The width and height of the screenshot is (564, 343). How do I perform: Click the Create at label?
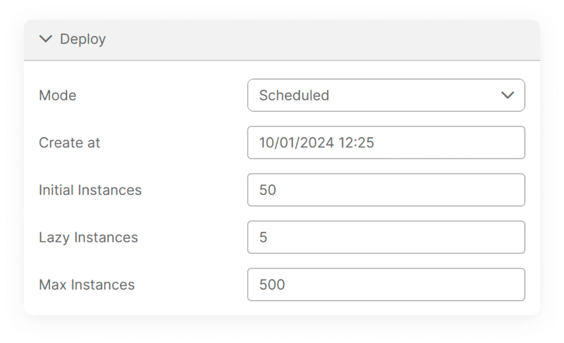pos(69,142)
